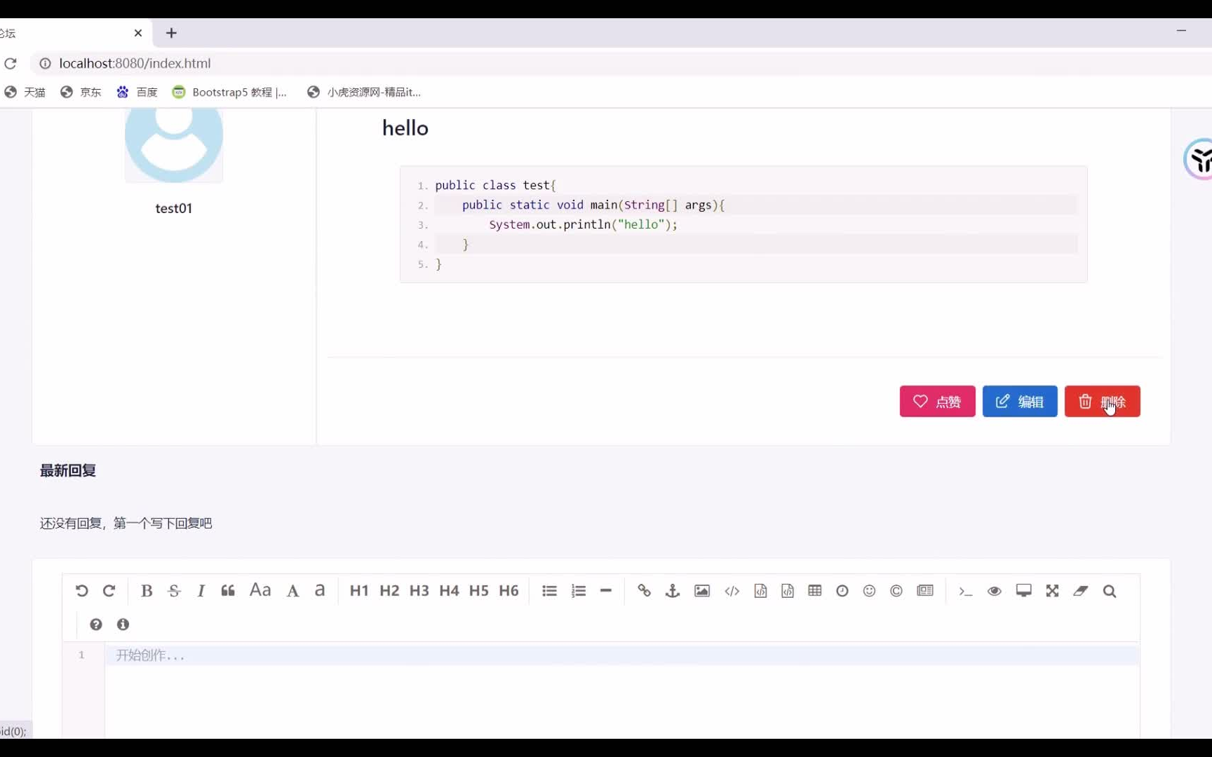Insert an unordered bullet list
This screenshot has height=757, width=1212.
[550, 591]
